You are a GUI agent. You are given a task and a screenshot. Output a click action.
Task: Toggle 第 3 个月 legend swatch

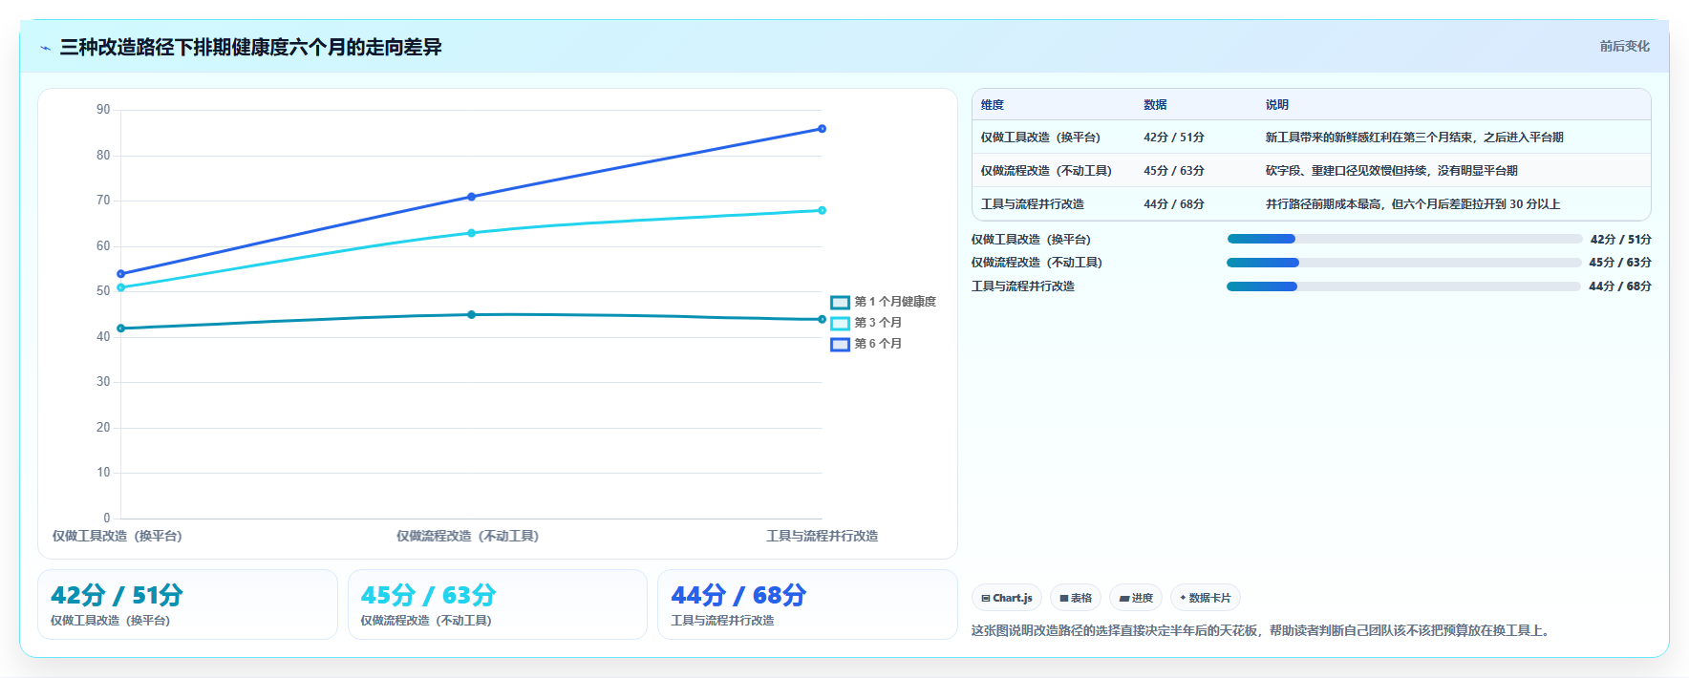tap(840, 323)
